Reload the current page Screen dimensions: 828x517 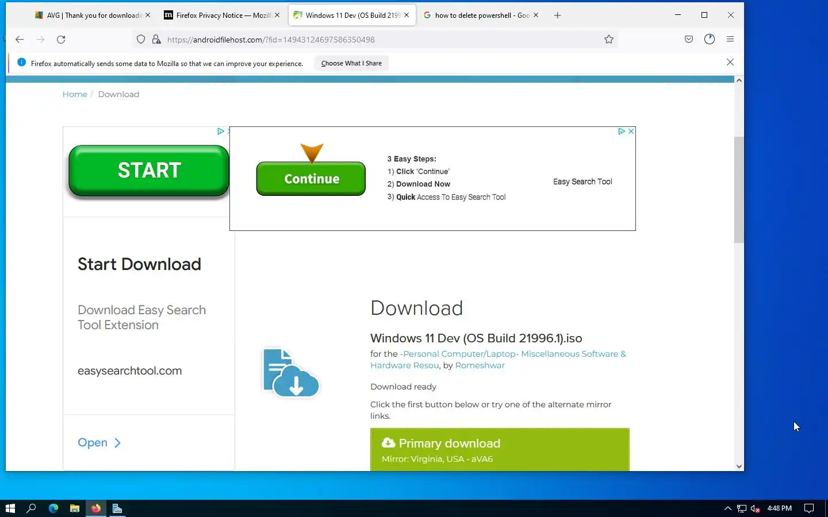click(x=61, y=40)
